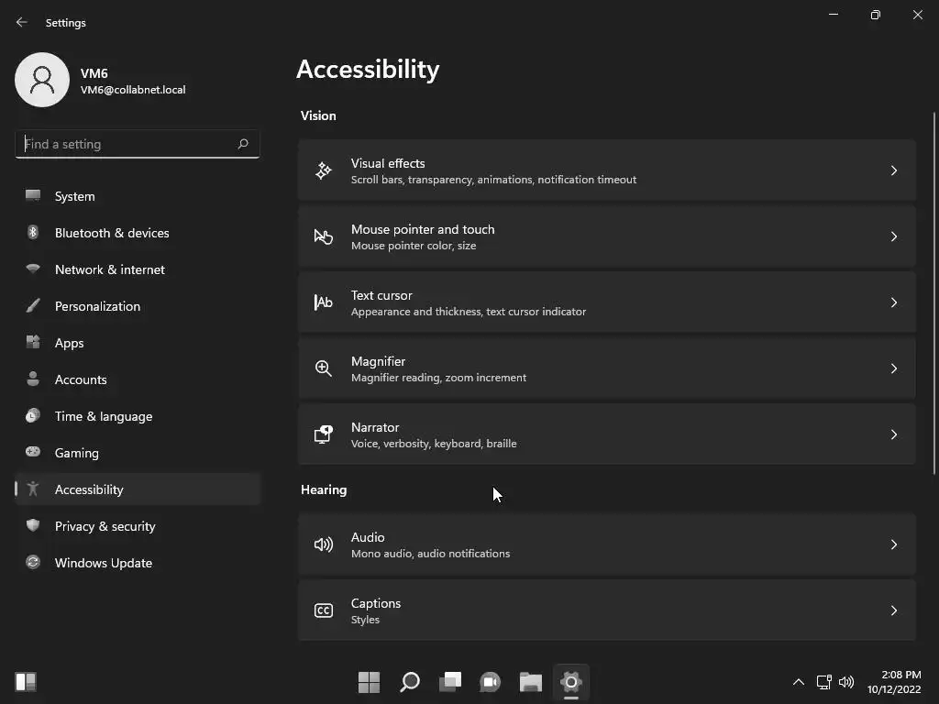The image size is (939, 704).
Task: Expand Visual effects chevron arrow
Action: 893,170
